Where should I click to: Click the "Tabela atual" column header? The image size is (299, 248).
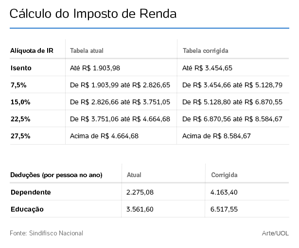(87, 50)
